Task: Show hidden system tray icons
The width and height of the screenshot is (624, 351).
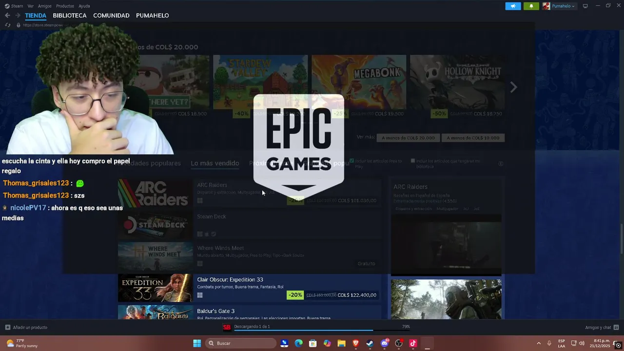Action: [x=539, y=343]
